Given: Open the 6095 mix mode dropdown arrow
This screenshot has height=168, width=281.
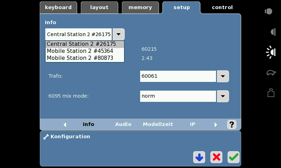Looking at the screenshot, I should [223, 96].
